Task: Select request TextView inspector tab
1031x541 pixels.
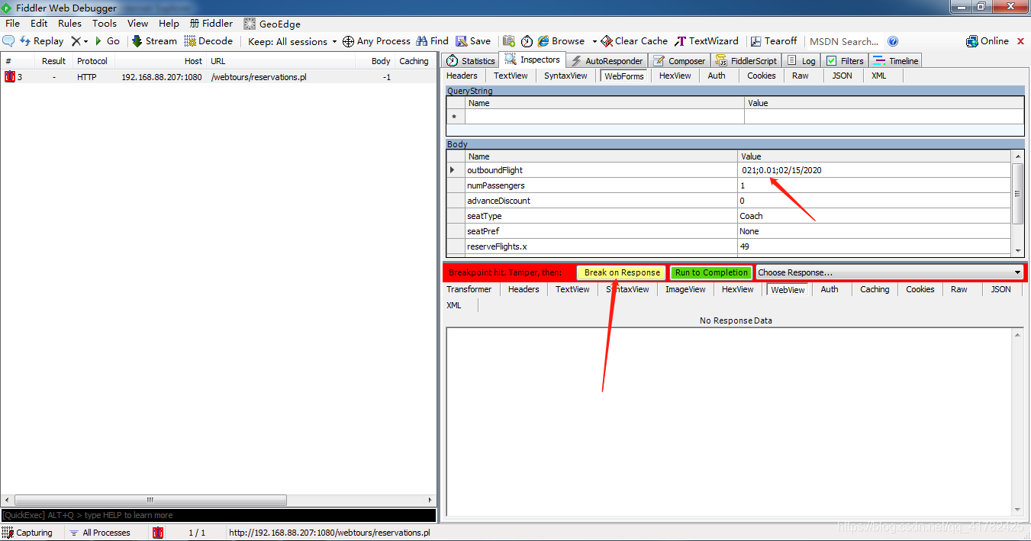Action: (x=511, y=76)
